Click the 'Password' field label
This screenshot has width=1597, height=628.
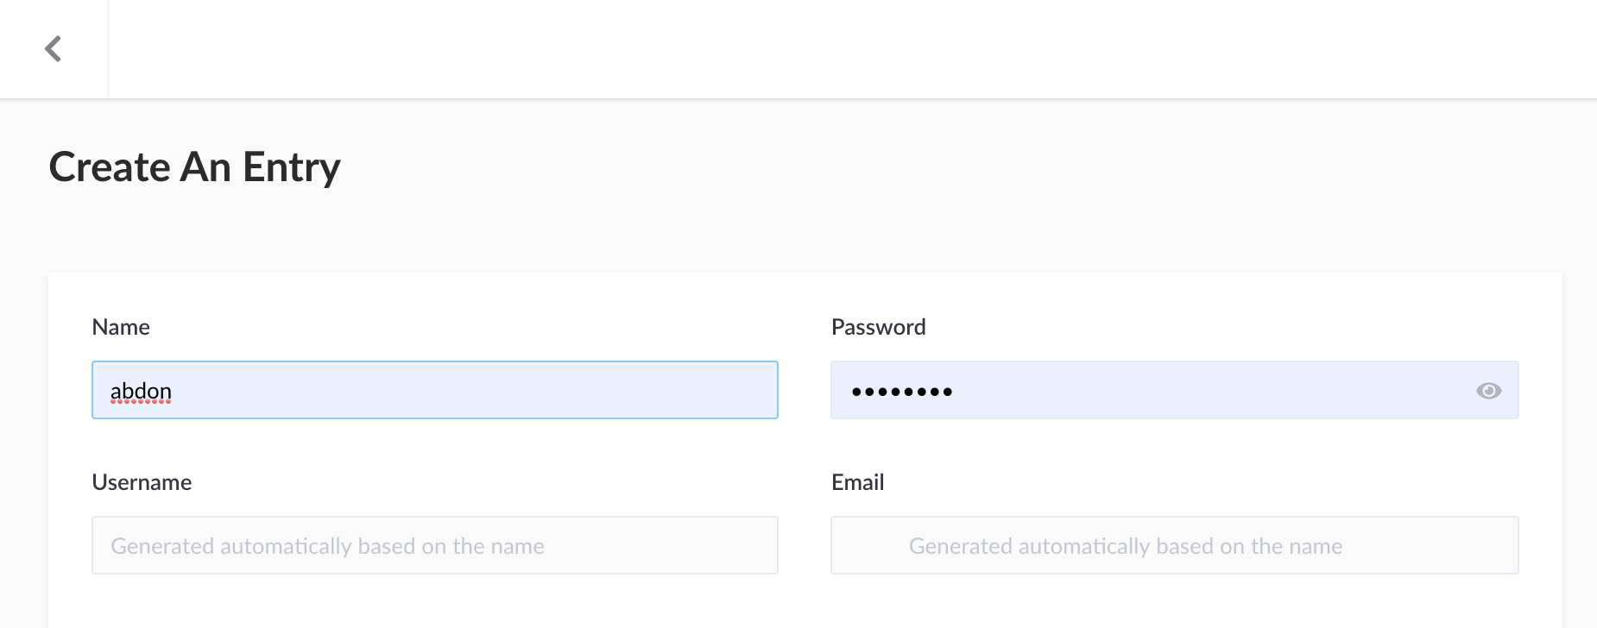click(878, 326)
